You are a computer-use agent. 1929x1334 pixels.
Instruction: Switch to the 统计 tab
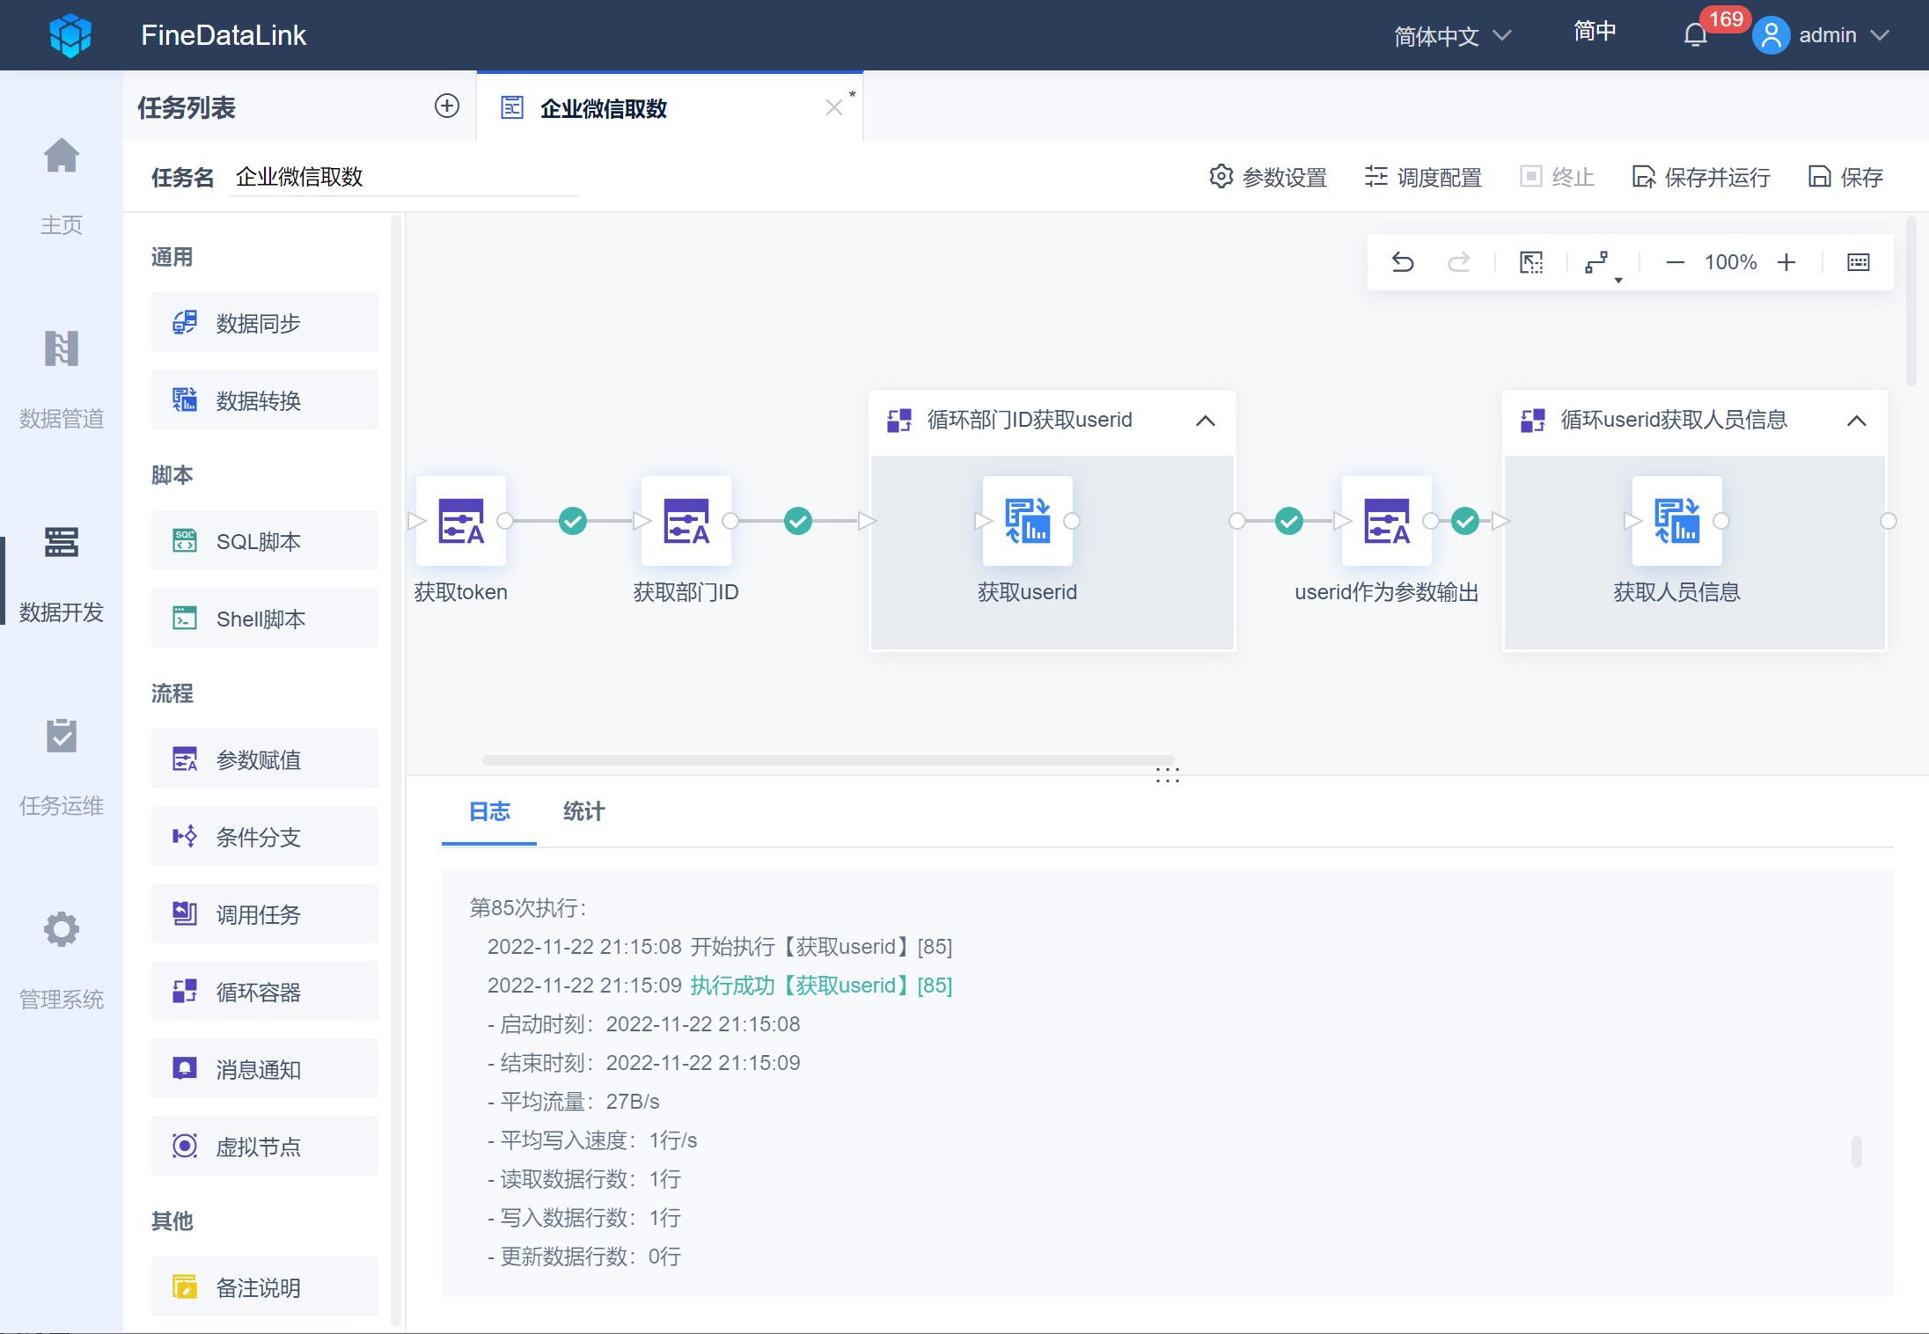pos(583,811)
